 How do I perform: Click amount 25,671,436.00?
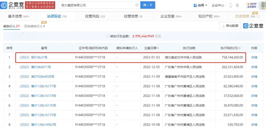coord(233,115)
